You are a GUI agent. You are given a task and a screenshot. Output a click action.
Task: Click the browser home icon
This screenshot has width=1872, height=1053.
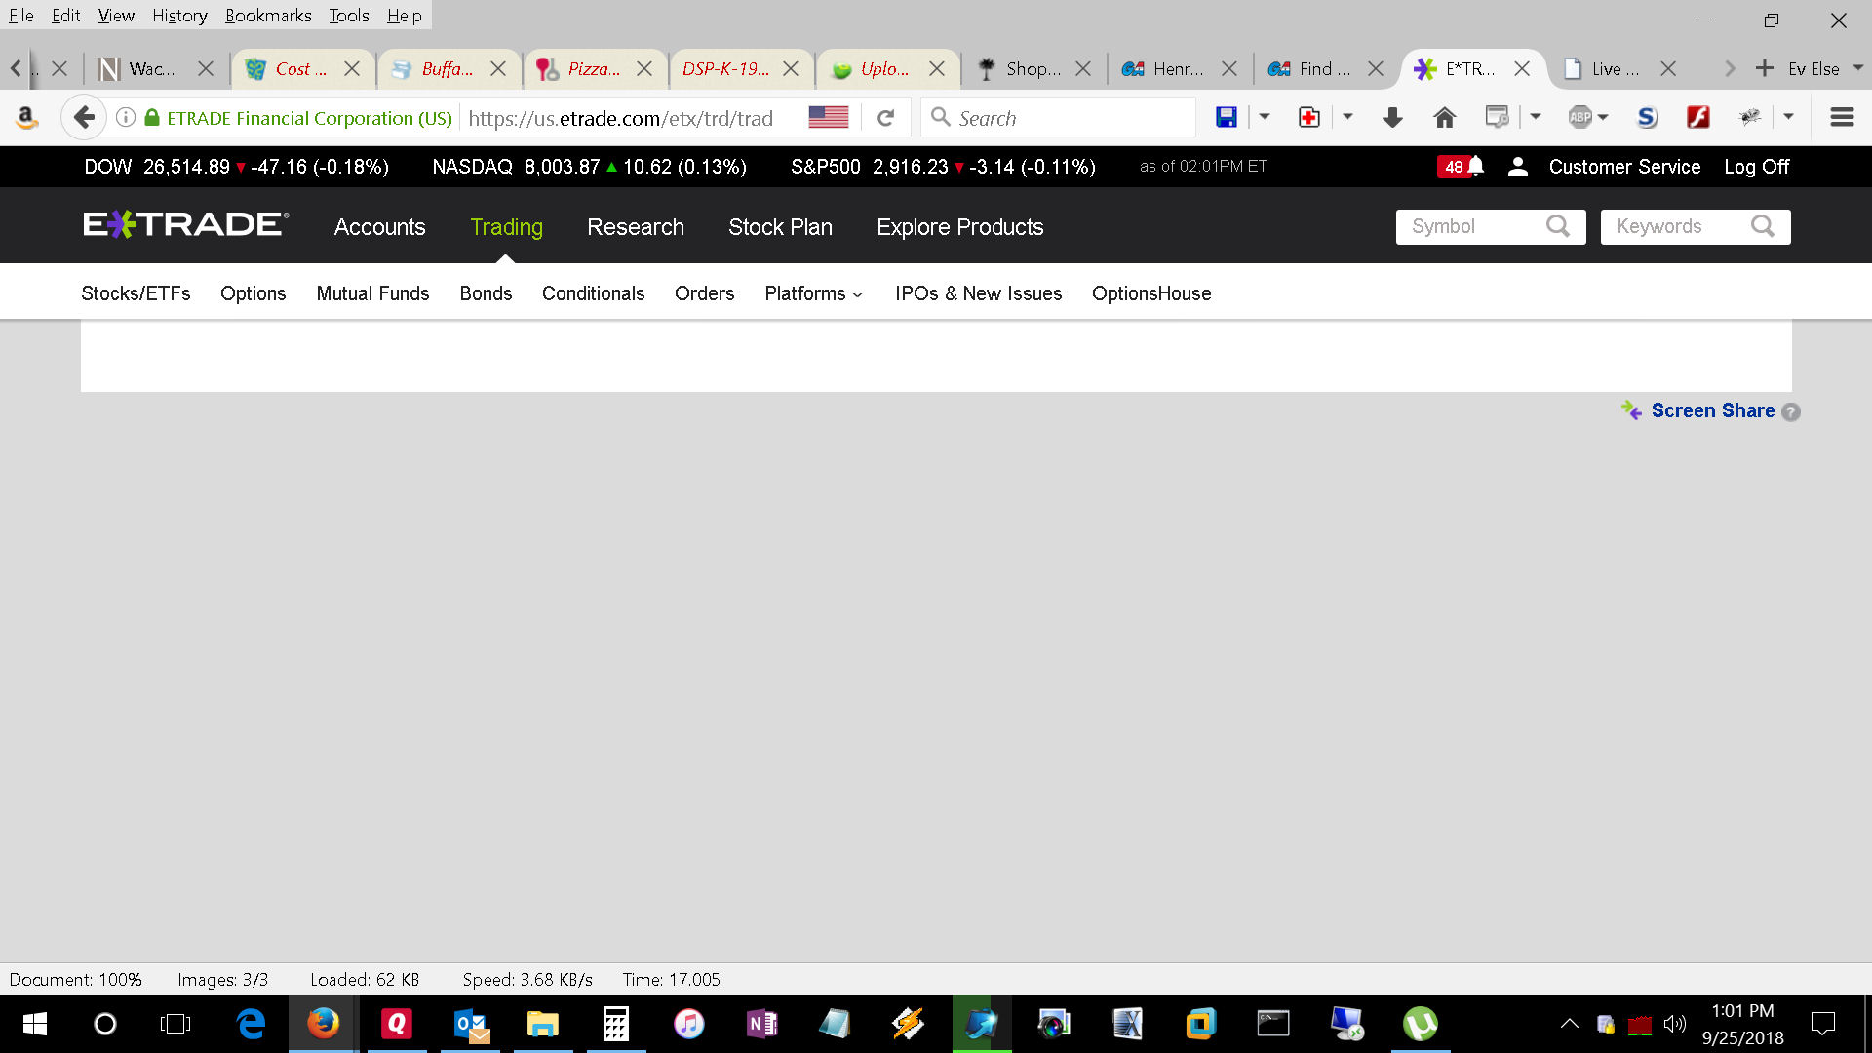pyautogui.click(x=1444, y=118)
